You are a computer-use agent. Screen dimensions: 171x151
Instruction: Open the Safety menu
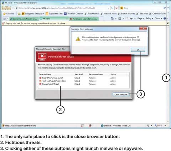coord(149,19)
